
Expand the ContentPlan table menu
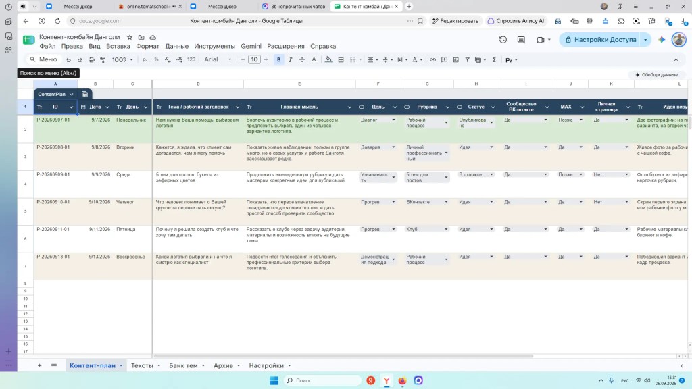[x=71, y=94]
